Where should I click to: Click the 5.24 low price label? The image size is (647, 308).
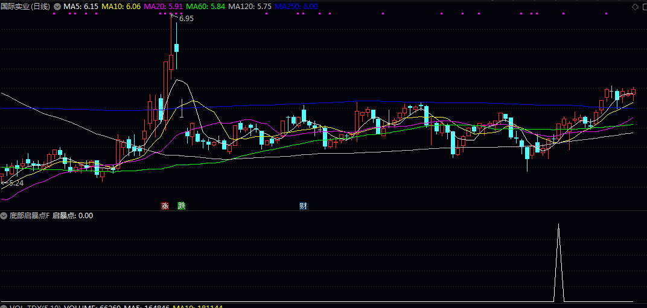(16, 183)
